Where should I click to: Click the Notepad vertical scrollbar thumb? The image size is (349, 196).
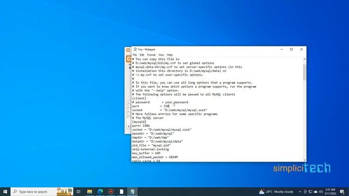[x=304, y=72]
